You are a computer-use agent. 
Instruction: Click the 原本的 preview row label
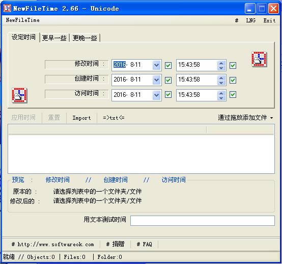click(x=24, y=192)
